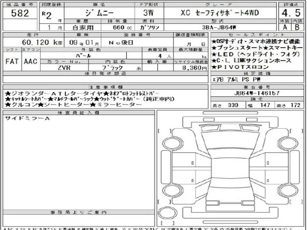
Task: Select the mileage value 60,120 km
Action: coord(42,42)
